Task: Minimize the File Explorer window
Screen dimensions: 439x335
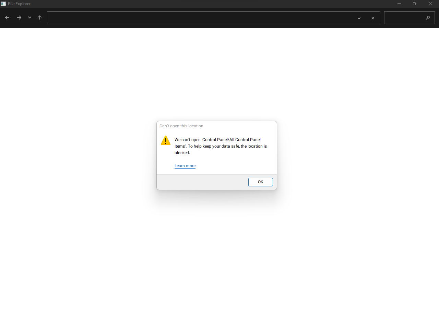Action: [x=399, y=4]
